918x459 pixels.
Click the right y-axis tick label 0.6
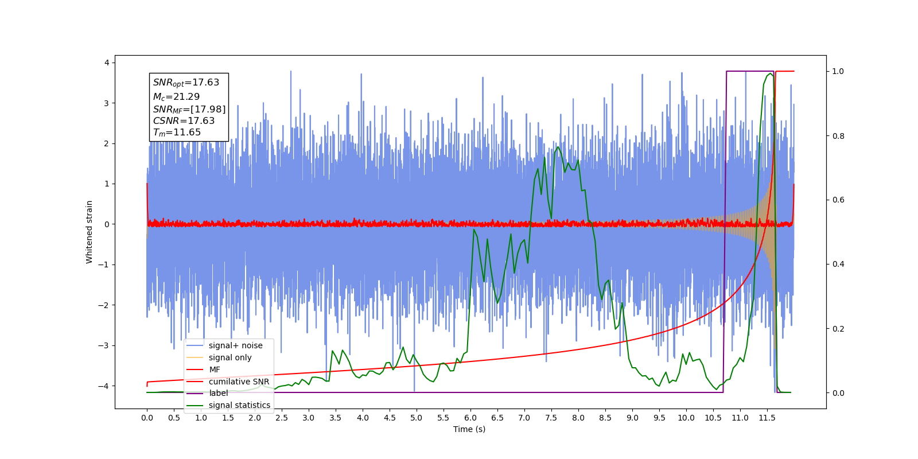(838, 200)
